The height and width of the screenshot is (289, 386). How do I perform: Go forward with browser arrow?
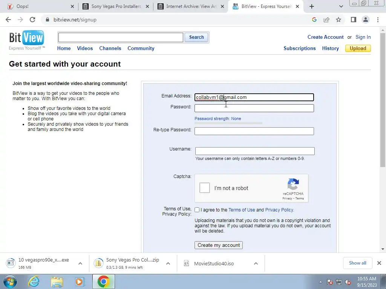pyautogui.click(x=20, y=20)
